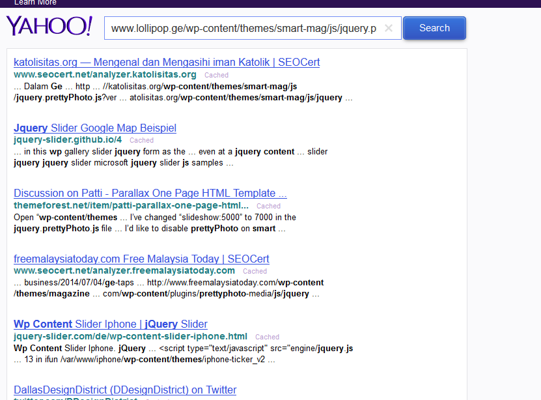Click snippet line 'Wp Content Slider Iphone. jQuery ... <script'
This screenshot has width=541, height=400.
183,349
